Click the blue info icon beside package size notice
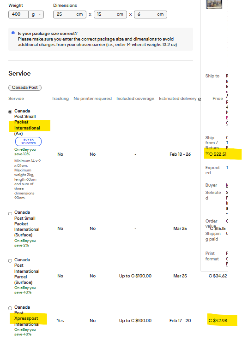The image size is (242, 347). coord(13,33)
